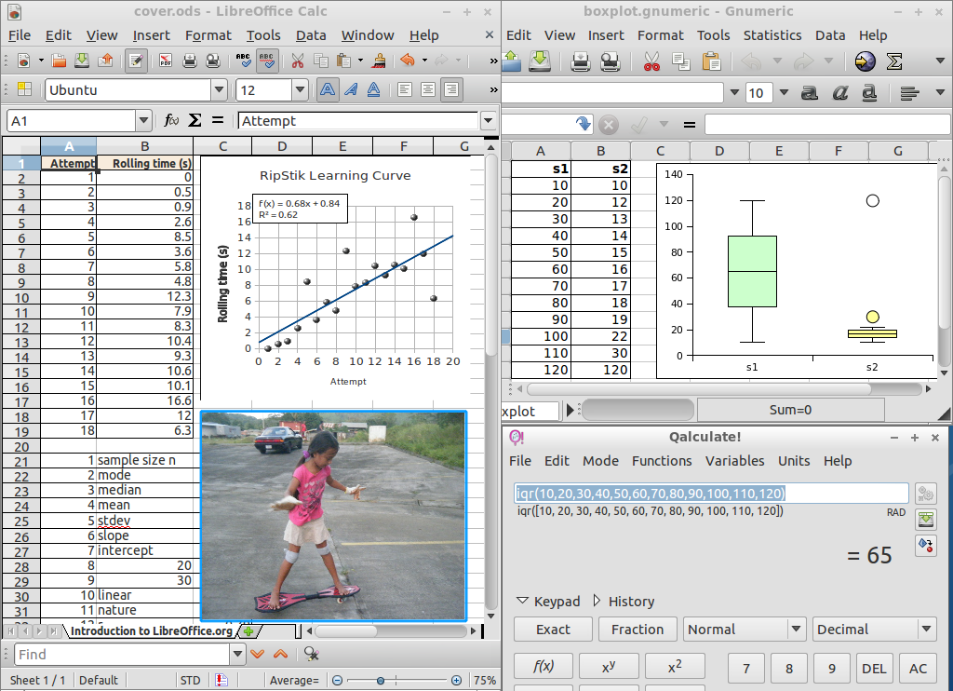
Task: Open the Calc Format menu
Action: click(208, 35)
